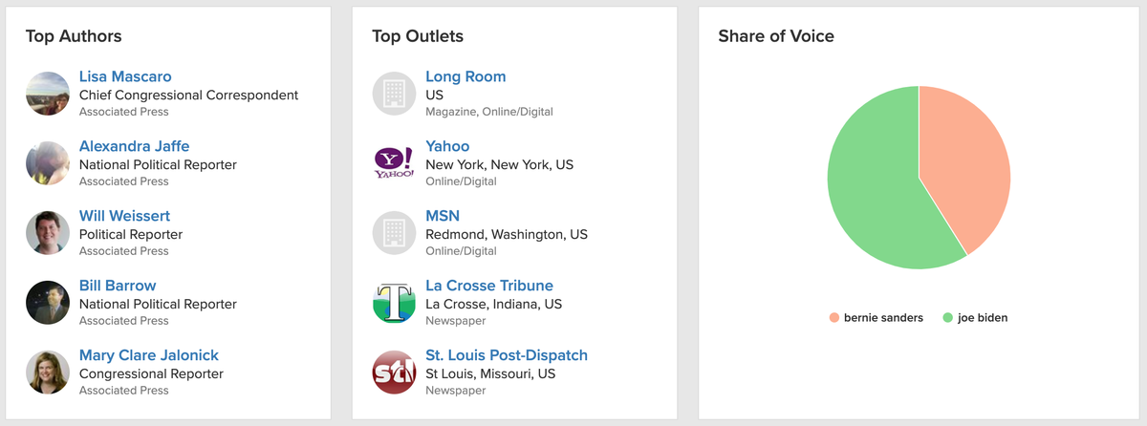Open the Bill Barrow name link
Screen dimensions: 1147x426
click(x=118, y=286)
